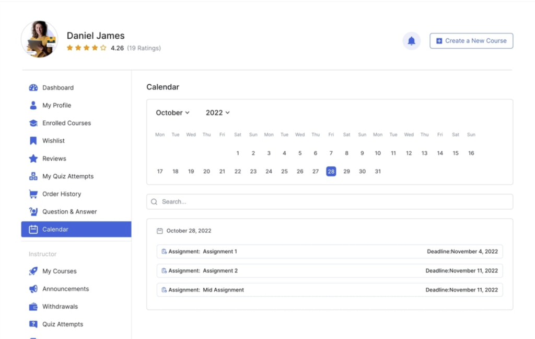Open My Quiz Attempts in sidebar
The image size is (535, 339).
click(x=68, y=176)
